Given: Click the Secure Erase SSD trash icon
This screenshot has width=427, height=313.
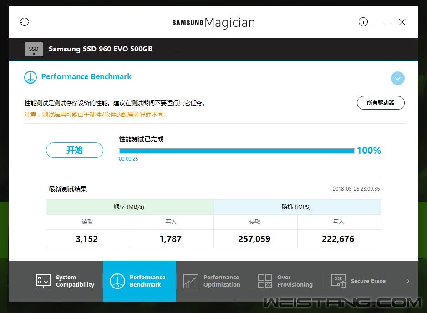Looking at the screenshot, I should coord(339,281).
